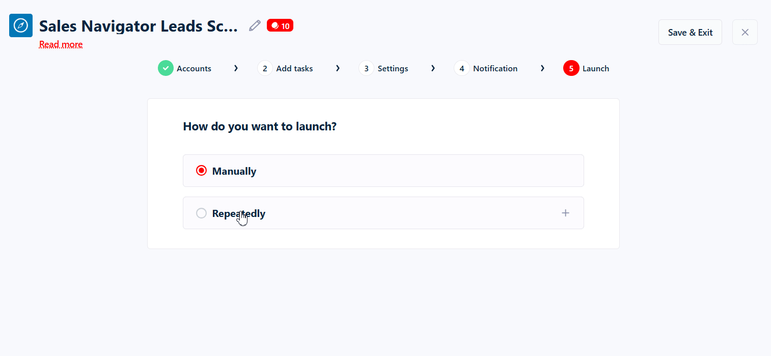Click the green checkmark on Accounts step
This screenshot has height=356, width=771.
point(166,68)
